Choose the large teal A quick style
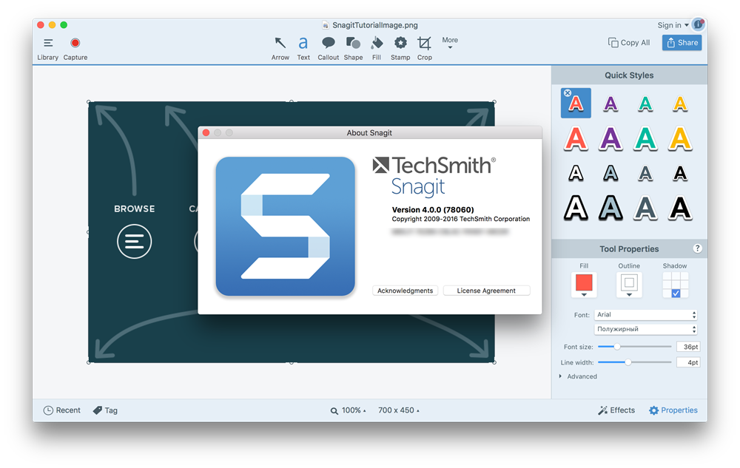The image size is (740, 468). 645,138
